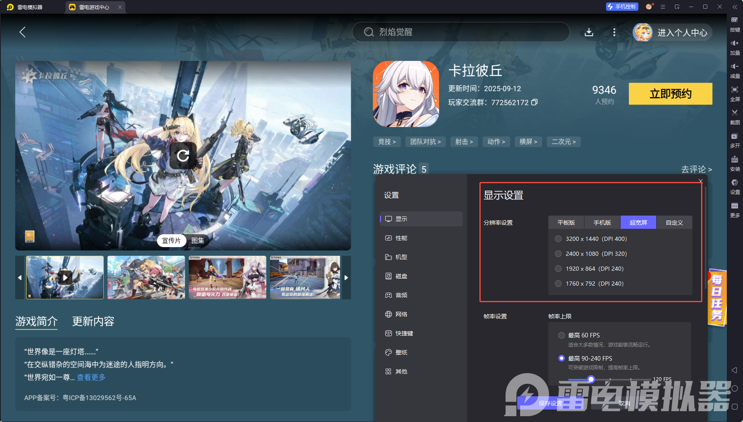This screenshot has width=743, height=422.
Task: Select the 手机版 resolution tab
Action: point(602,222)
